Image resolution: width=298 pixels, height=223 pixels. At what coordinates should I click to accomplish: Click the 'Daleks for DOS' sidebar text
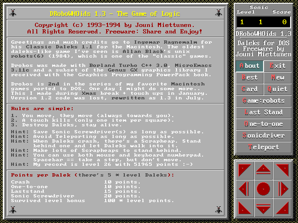263,43
